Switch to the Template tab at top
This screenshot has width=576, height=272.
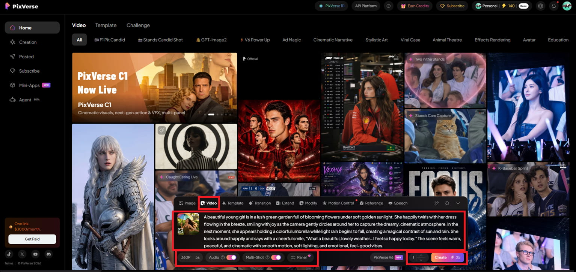tap(106, 25)
